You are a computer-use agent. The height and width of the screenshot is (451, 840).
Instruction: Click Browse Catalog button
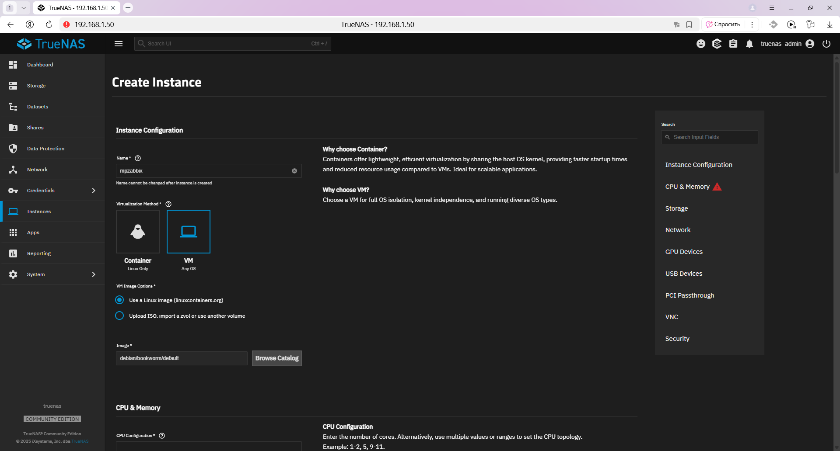click(277, 358)
